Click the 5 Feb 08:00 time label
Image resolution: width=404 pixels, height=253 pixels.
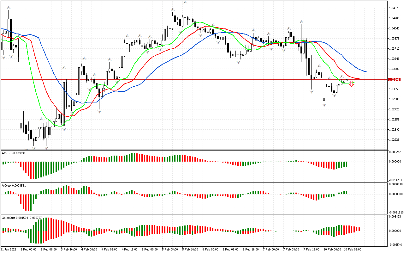169,249
